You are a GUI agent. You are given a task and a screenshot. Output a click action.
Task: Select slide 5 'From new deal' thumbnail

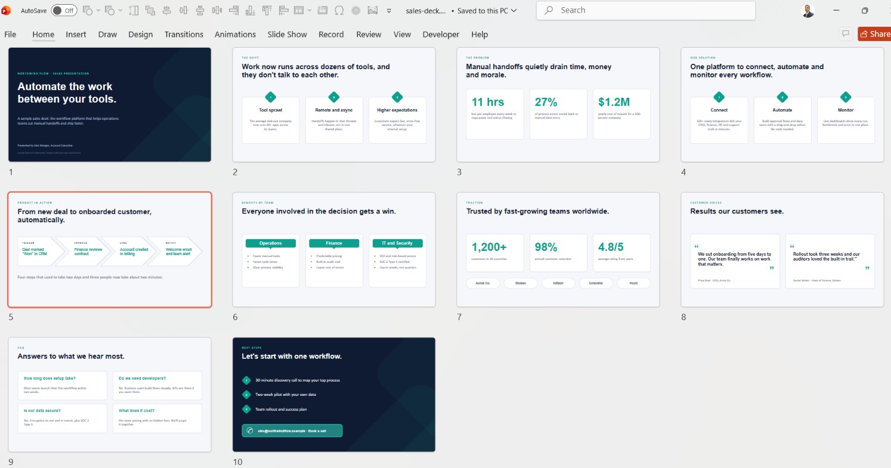coord(110,250)
